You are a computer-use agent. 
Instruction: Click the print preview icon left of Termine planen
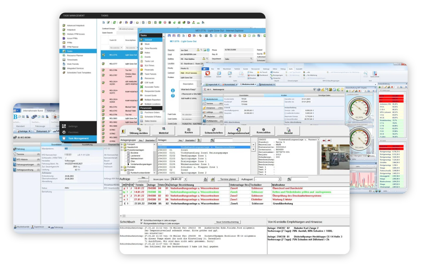pyautogui.click(x=212, y=179)
